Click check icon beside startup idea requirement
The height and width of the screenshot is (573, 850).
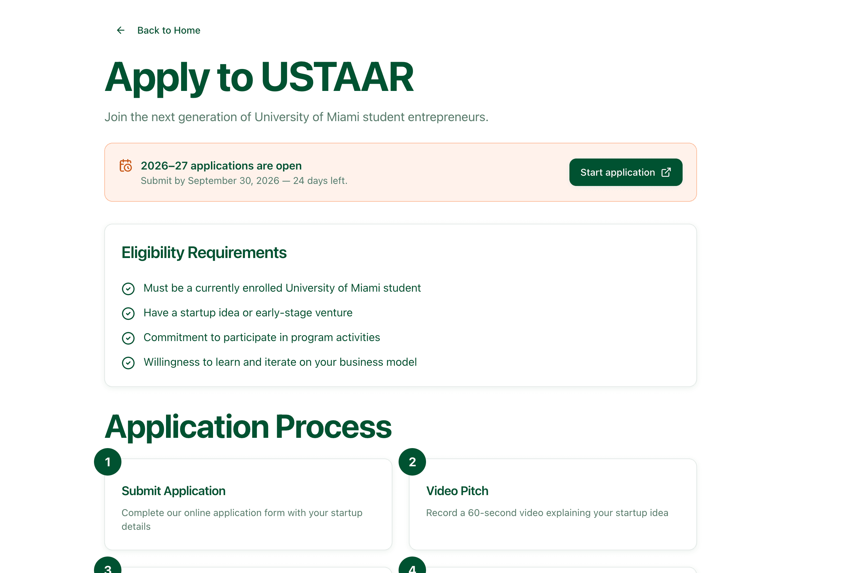click(128, 313)
